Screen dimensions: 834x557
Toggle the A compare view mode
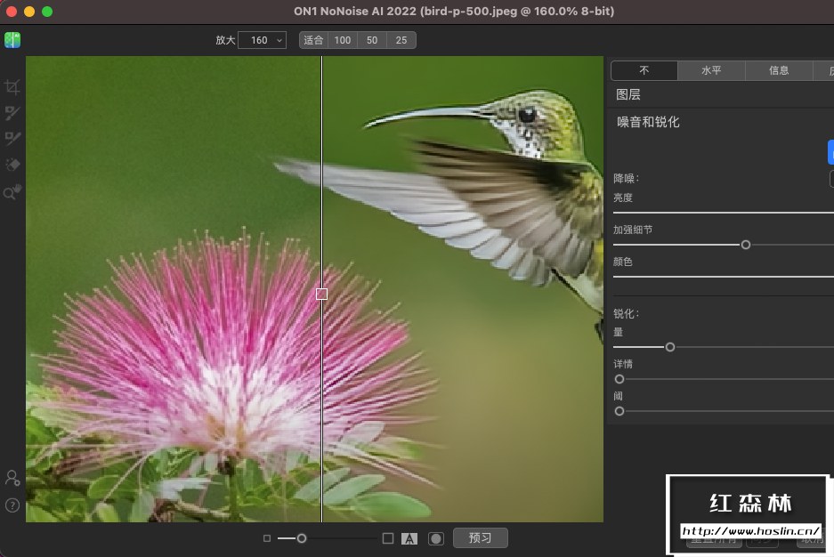(x=409, y=538)
